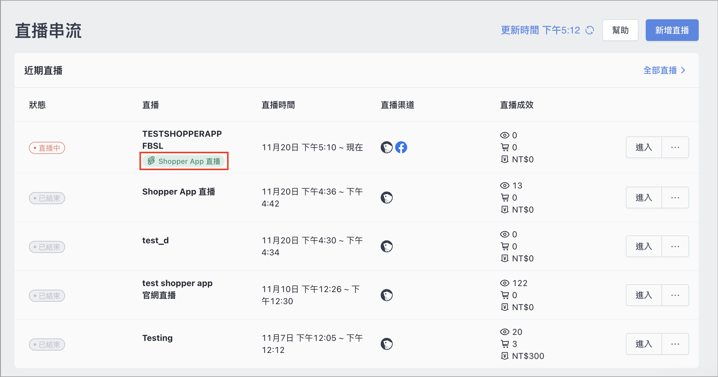This screenshot has height=377, width=718.
Task: Click the views eye icon in test_d row
Action: tap(505, 234)
